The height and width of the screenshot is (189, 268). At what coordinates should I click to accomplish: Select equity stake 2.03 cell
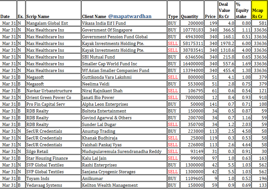tap(243, 124)
